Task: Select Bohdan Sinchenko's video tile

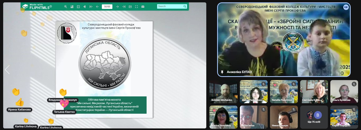Action: 223,91
